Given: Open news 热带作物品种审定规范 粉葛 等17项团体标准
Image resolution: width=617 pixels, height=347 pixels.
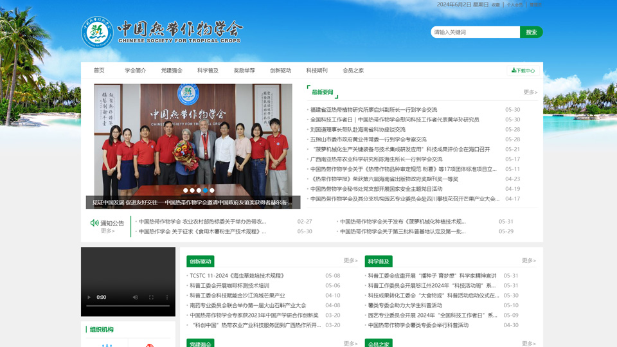Looking at the screenshot, I should (x=404, y=169).
